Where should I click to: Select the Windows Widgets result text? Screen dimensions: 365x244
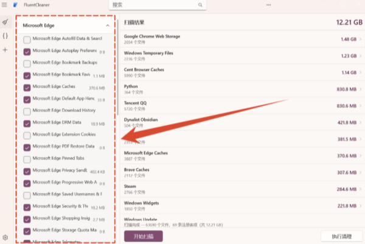tap(141, 203)
